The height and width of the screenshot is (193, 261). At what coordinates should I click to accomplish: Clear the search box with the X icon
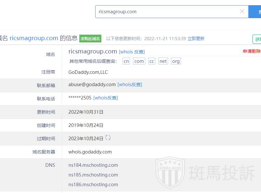click(x=242, y=12)
